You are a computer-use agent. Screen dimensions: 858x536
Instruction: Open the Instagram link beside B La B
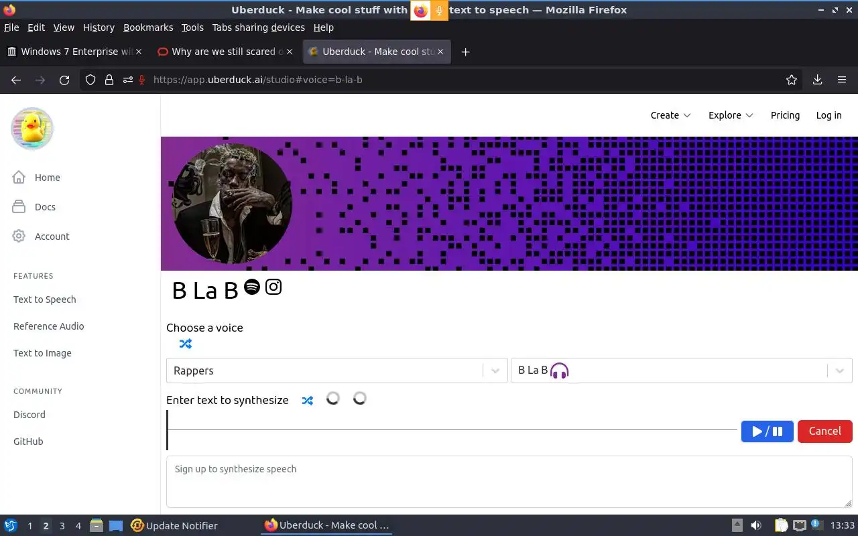[x=273, y=287]
